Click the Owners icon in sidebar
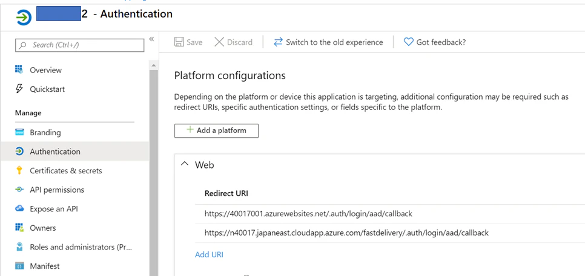Viewport: 585px width, 276px height. [19, 228]
